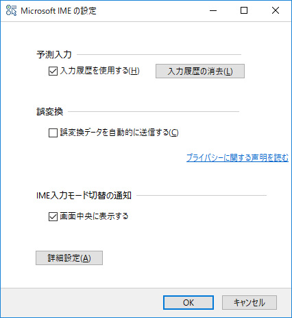Open the プライバシーに関する声明を読む link
This screenshot has height=318, width=292.
(x=237, y=158)
